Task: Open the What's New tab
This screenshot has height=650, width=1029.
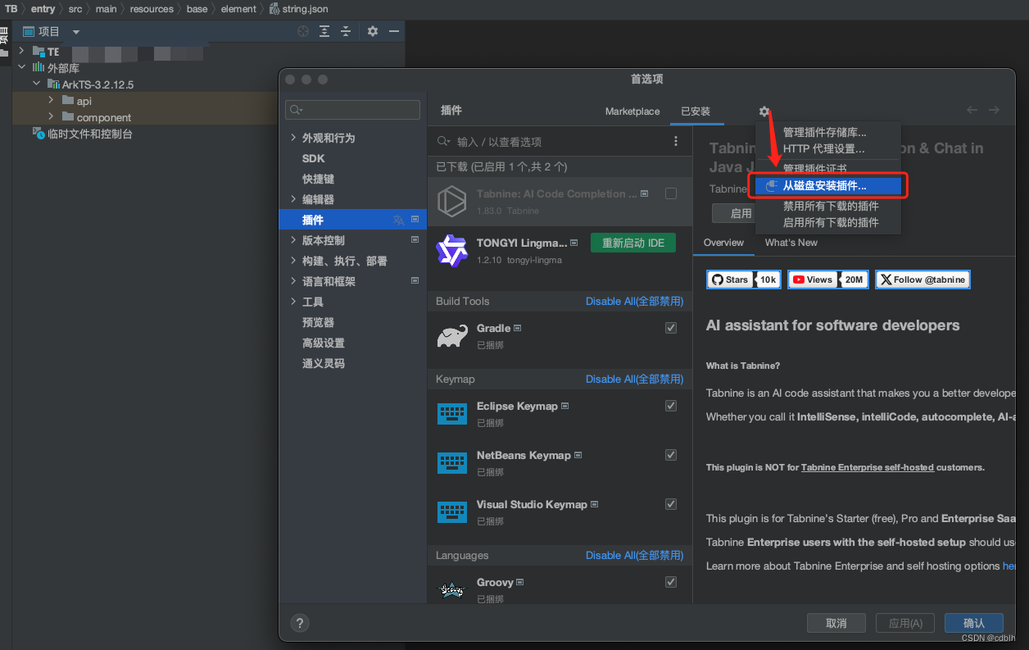Action: coord(791,243)
